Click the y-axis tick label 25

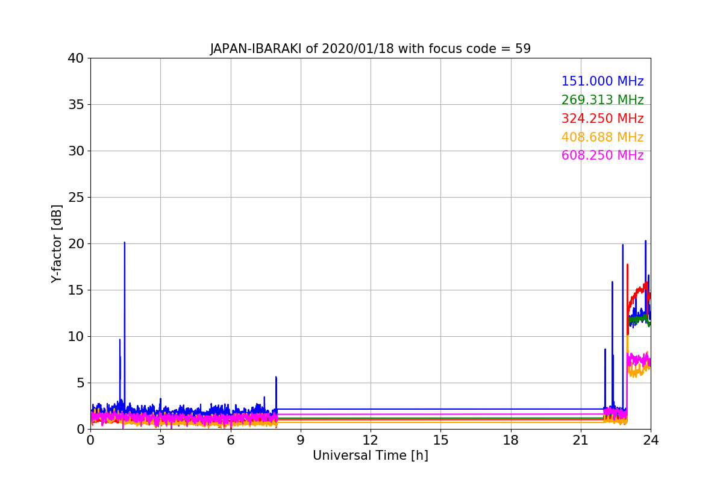[x=76, y=198]
